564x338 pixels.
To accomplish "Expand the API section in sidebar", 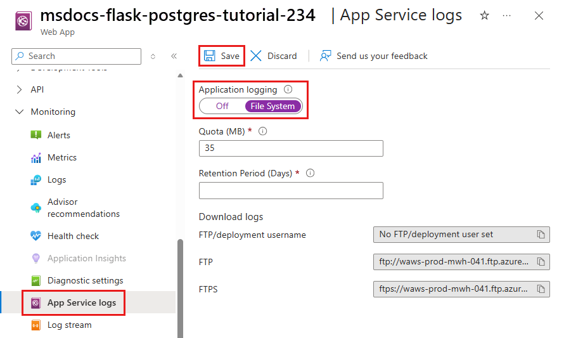I will [20, 89].
